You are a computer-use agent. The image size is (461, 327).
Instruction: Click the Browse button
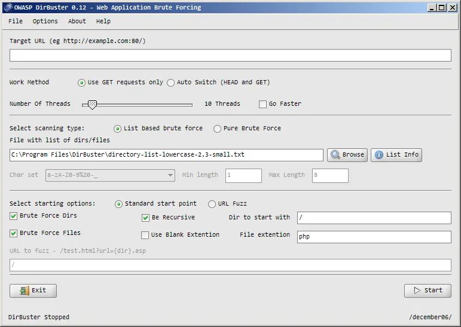[x=347, y=155]
